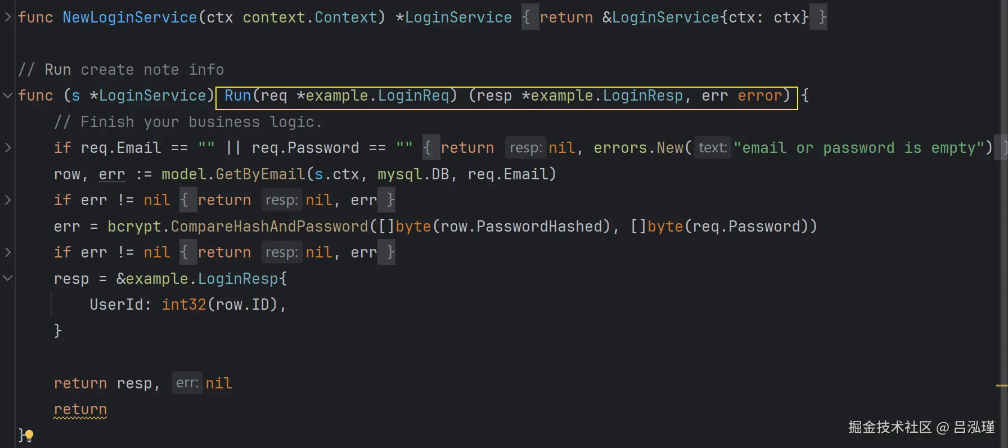Click the orange warning marker on scrollbar
The image size is (1008, 448).
(1001, 386)
